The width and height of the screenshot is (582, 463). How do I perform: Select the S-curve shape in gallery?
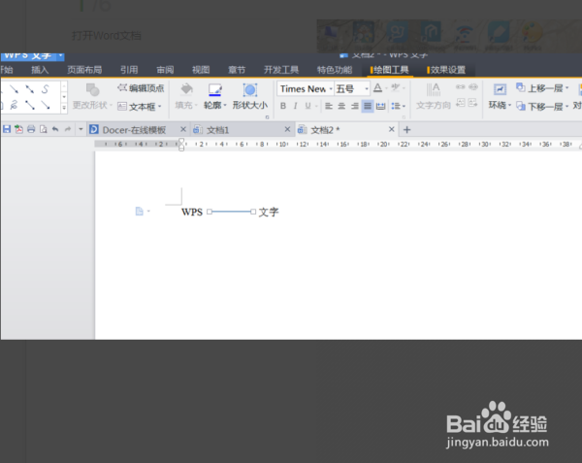46,88
